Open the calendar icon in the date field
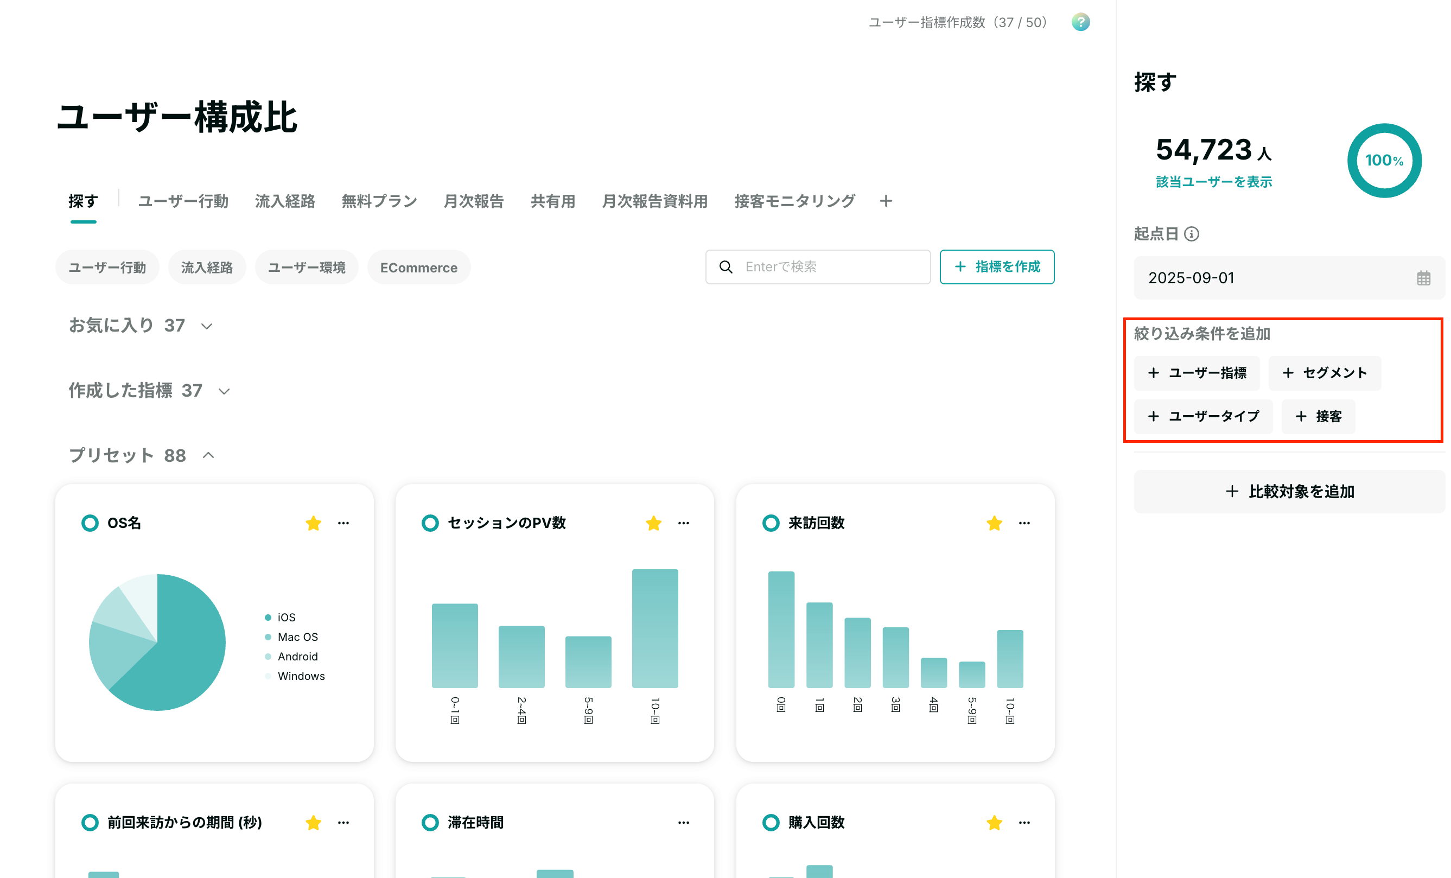 tap(1423, 278)
